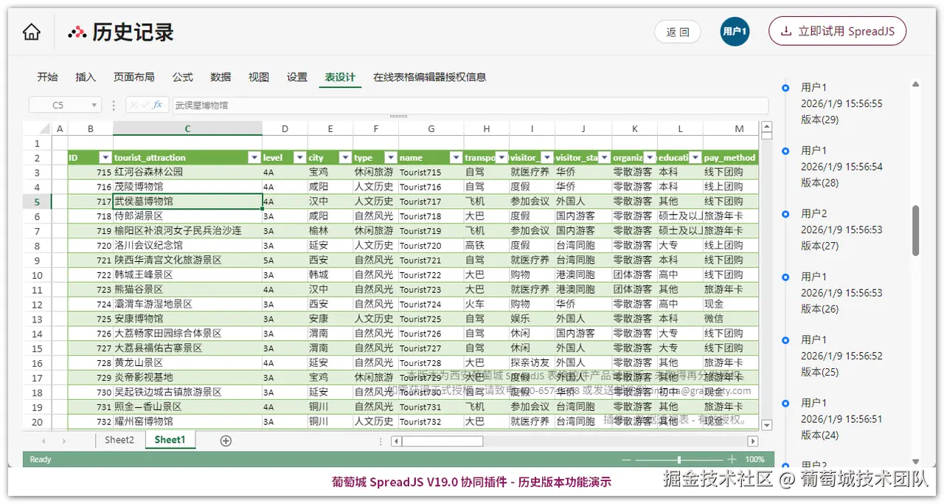Open the ID column filter dropdown
This screenshot has width=944, height=504.
click(105, 157)
